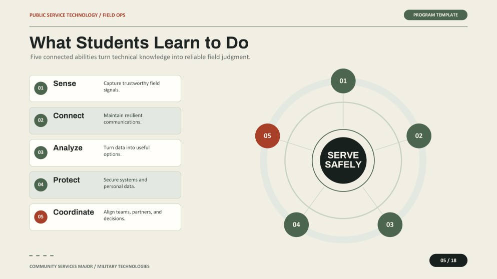
Task: Click the PROGRAM TEMPLATE badge
Action: pyautogui.click(x=435, y=15)
